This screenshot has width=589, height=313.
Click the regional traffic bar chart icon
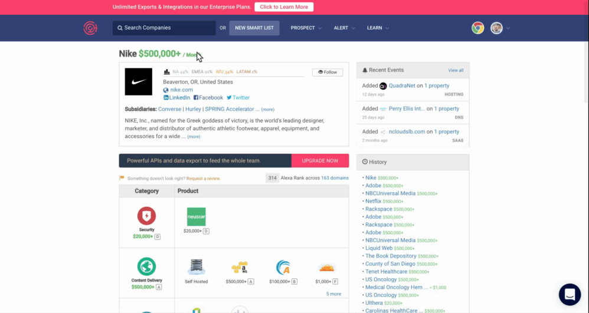pos(167,72)
